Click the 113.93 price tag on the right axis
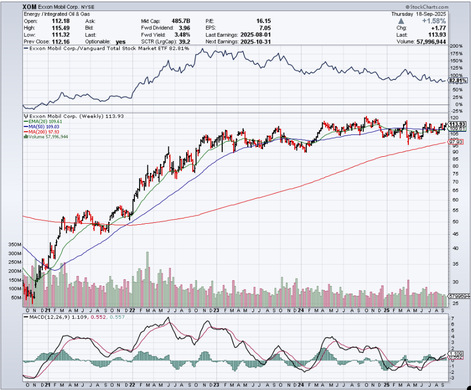This screenshot has height=390, width=471. click(x=457, y=124)
